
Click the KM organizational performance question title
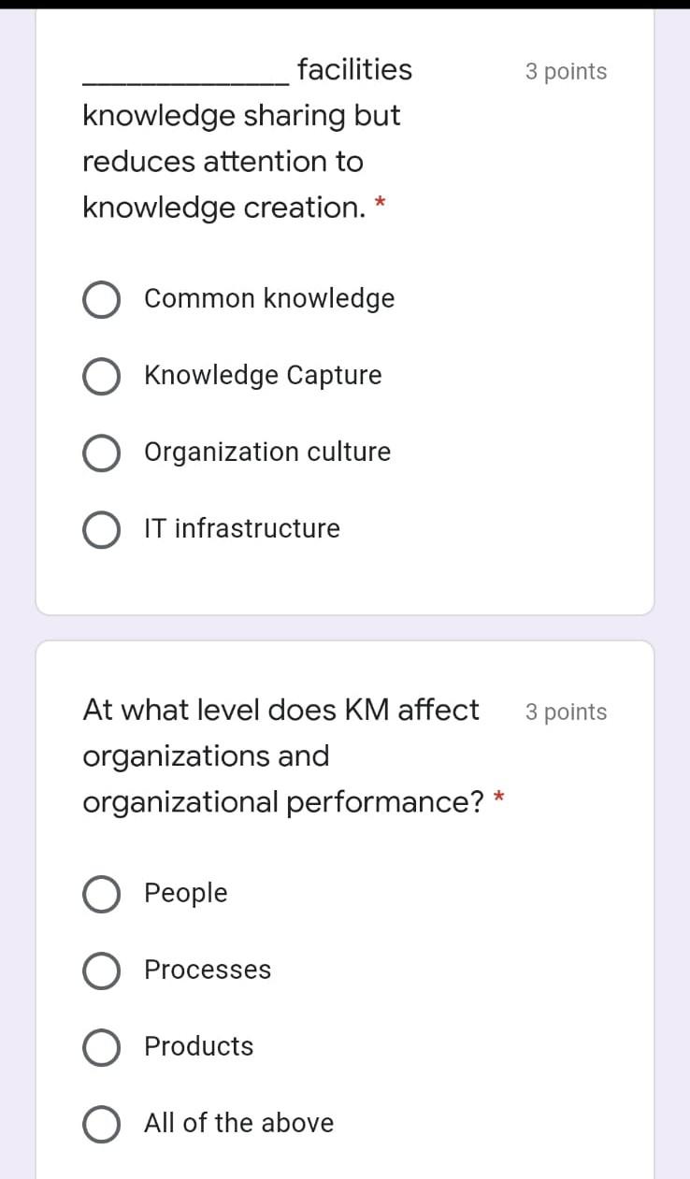point(280,755)
